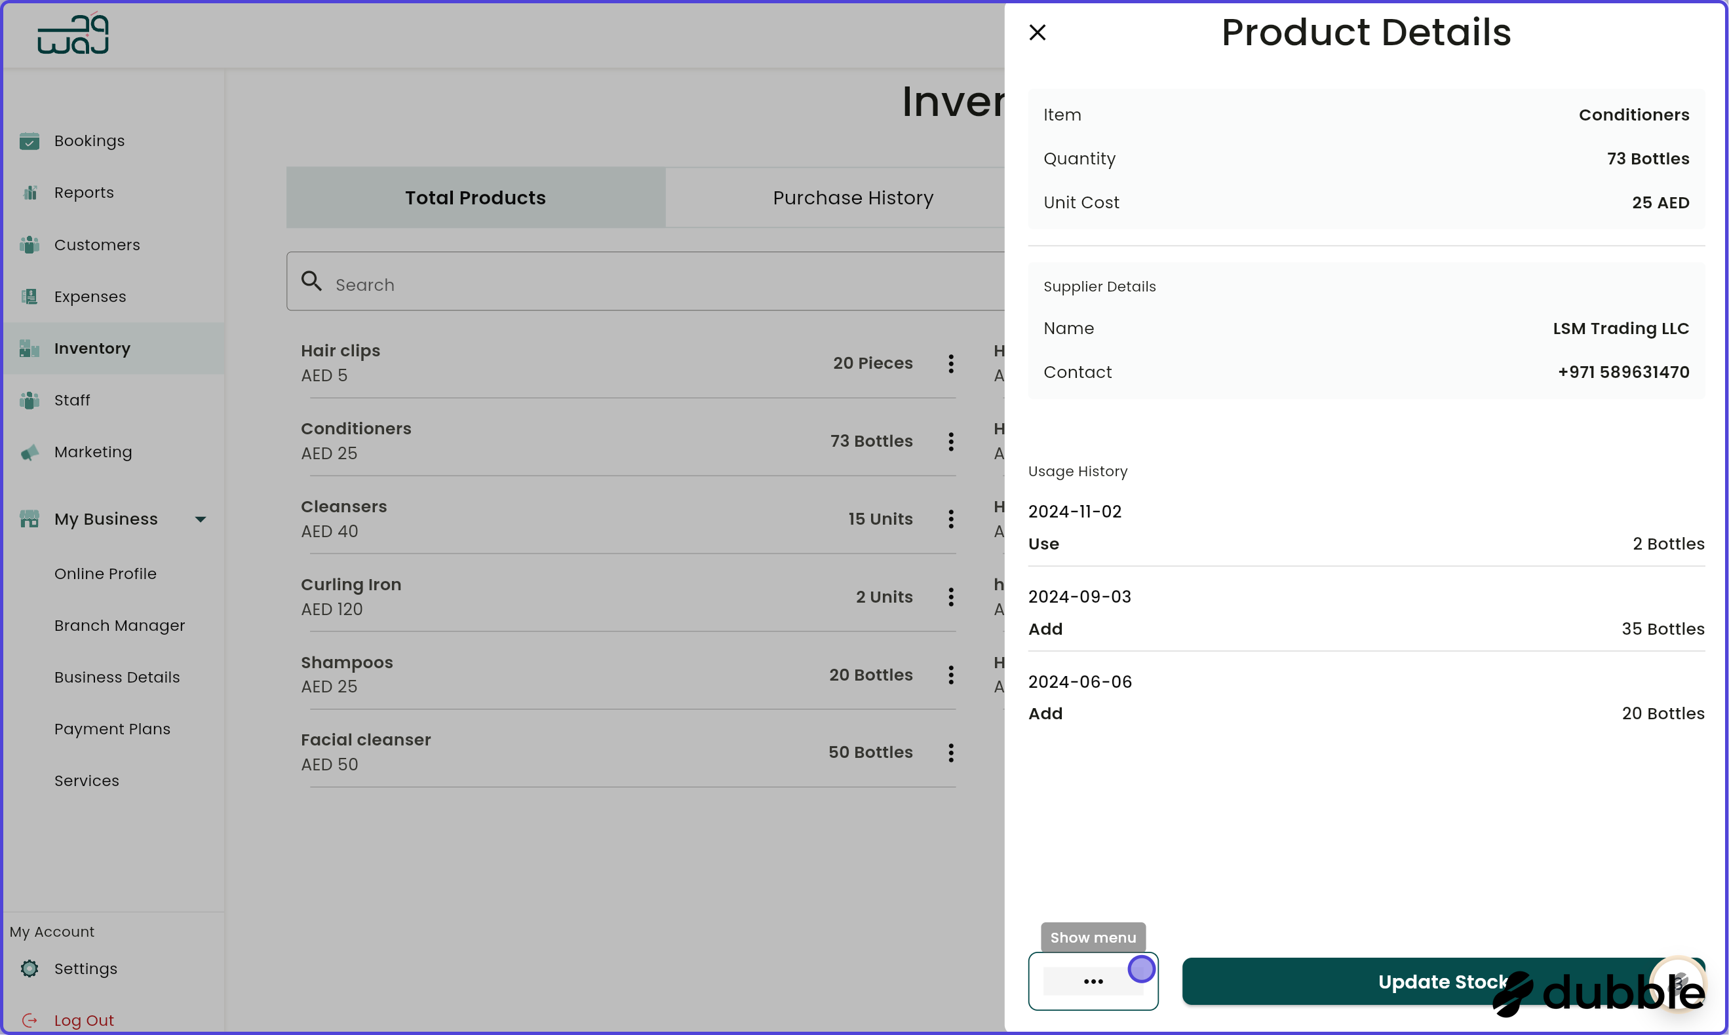This screenshot has height=1035, width=1729.
Task: Click the Marketing megaphone icon
Action: pyautogui.click(x=29, y=452)
